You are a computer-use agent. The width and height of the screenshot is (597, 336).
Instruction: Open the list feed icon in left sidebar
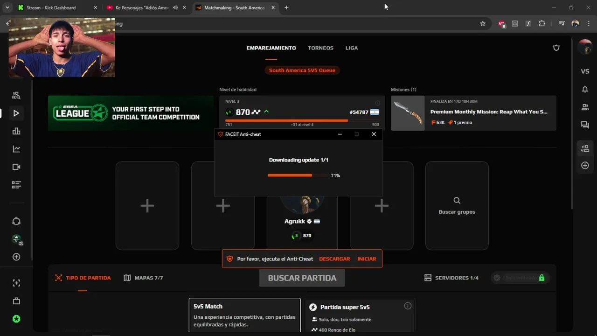[16, 185]
